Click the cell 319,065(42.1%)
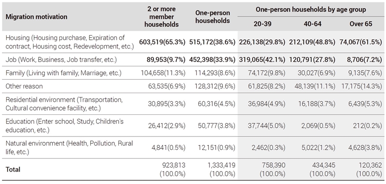 (x=262, y=60)
